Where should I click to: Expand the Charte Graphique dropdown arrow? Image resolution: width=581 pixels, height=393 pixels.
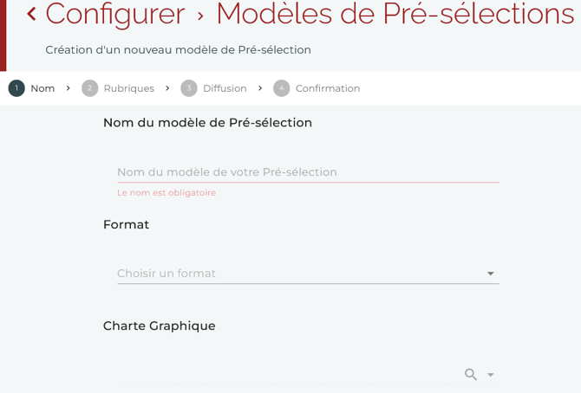coord(491,375)
